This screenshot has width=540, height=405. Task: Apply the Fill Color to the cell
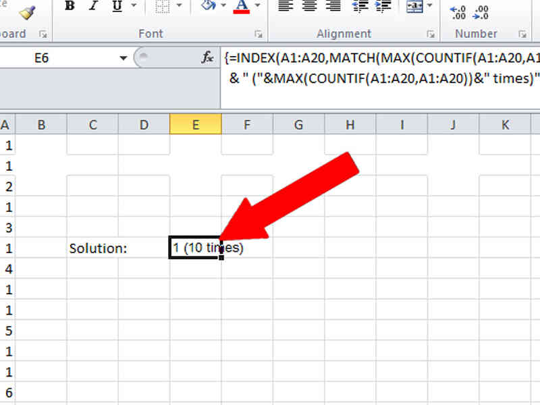pos(207,5)
